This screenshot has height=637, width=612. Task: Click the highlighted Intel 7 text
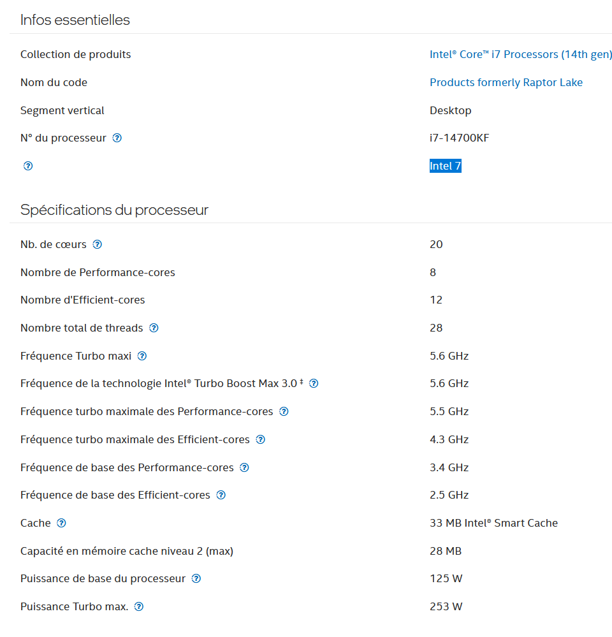(446, 166)
